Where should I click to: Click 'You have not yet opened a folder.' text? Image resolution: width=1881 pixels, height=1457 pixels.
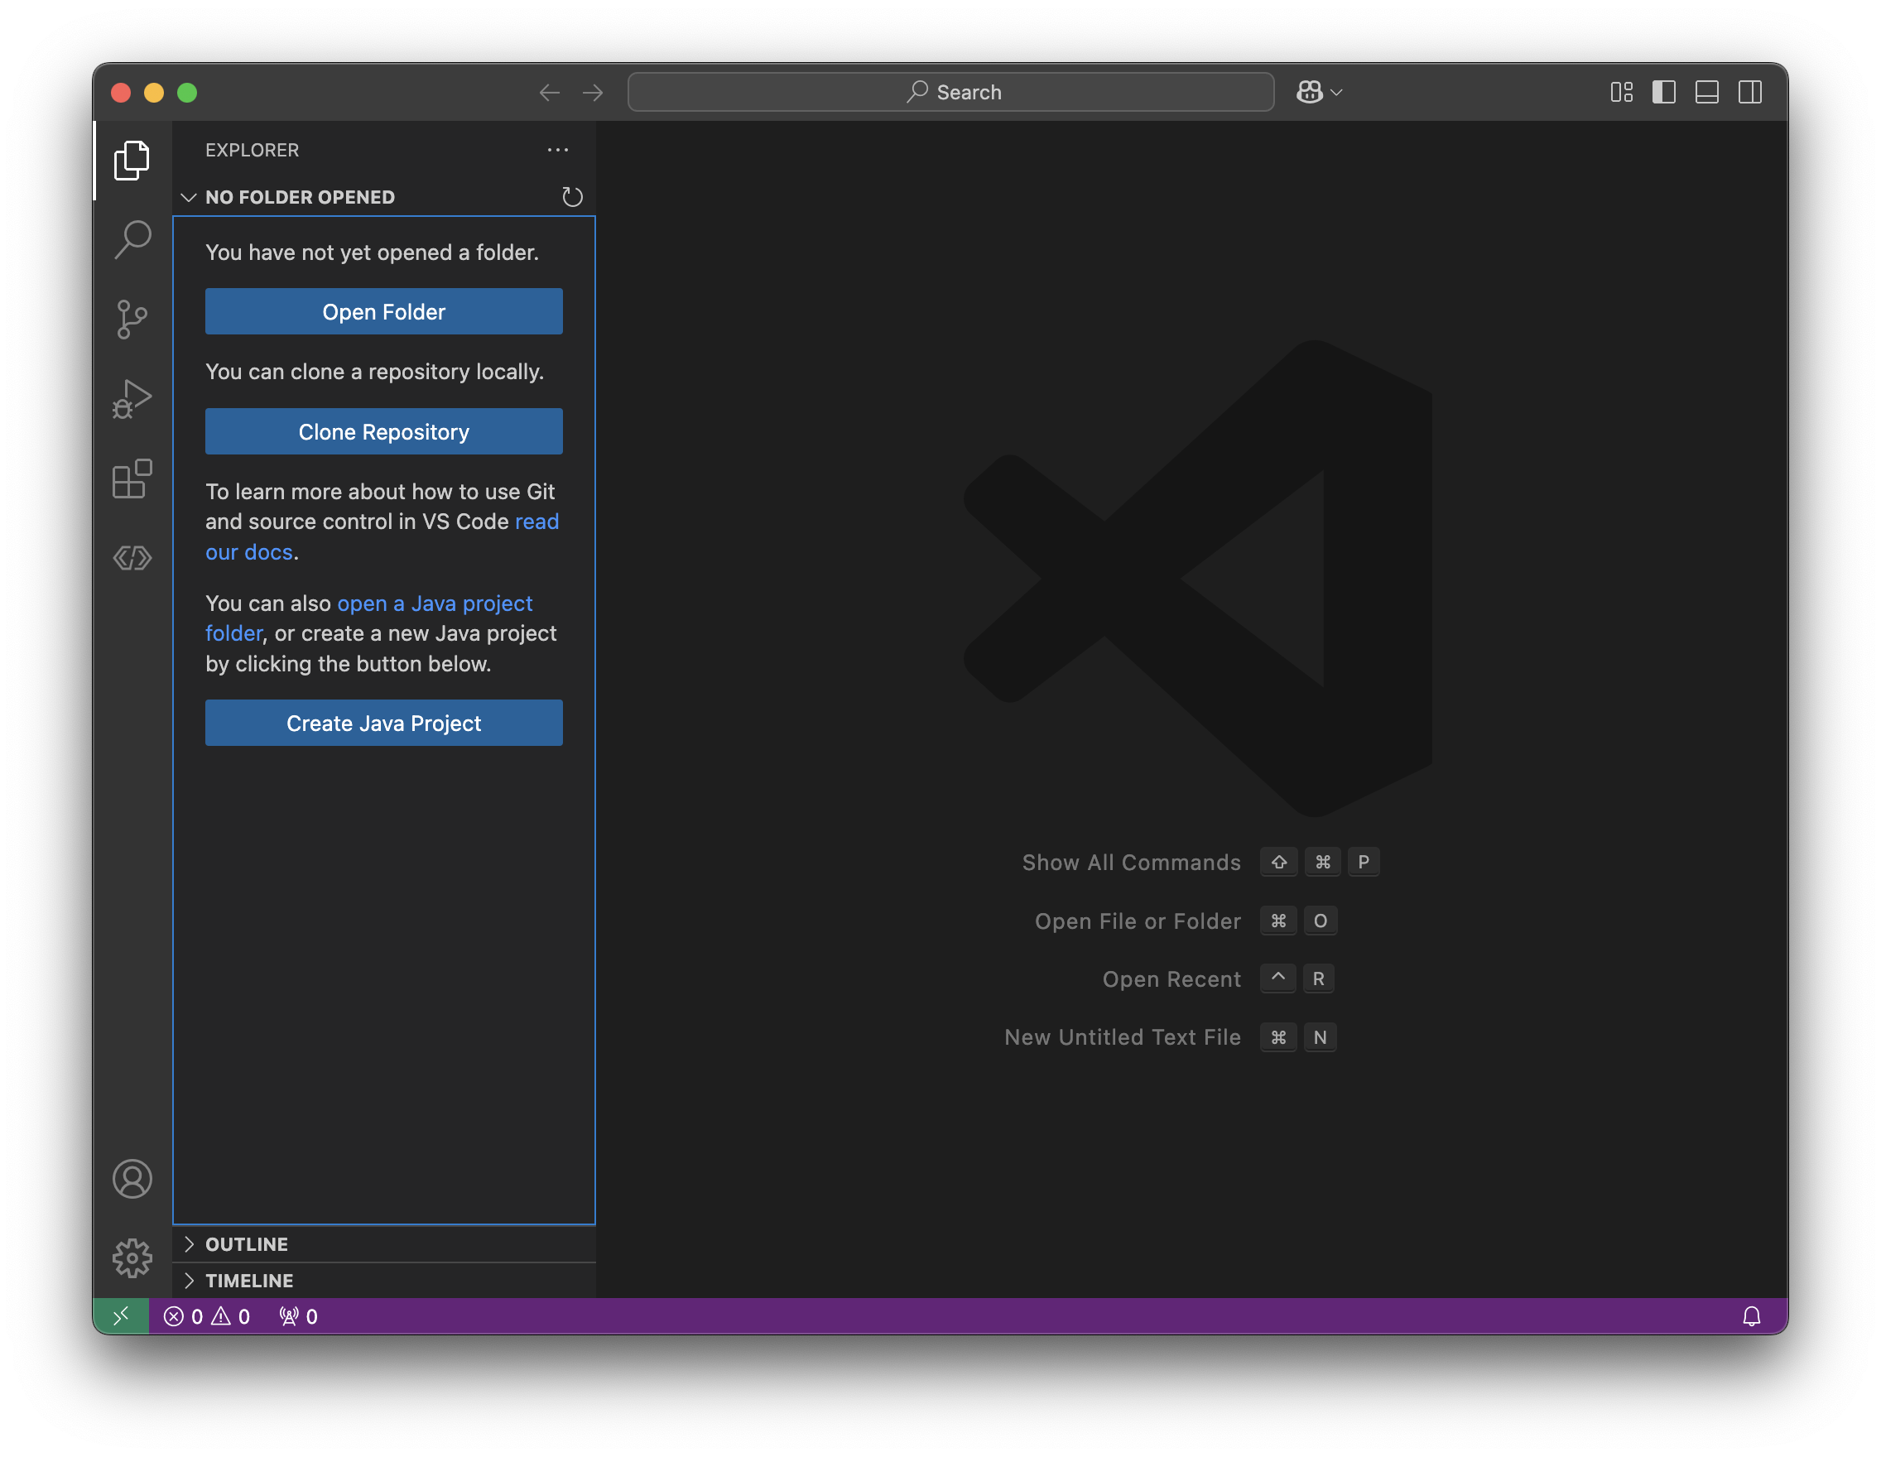371,252
